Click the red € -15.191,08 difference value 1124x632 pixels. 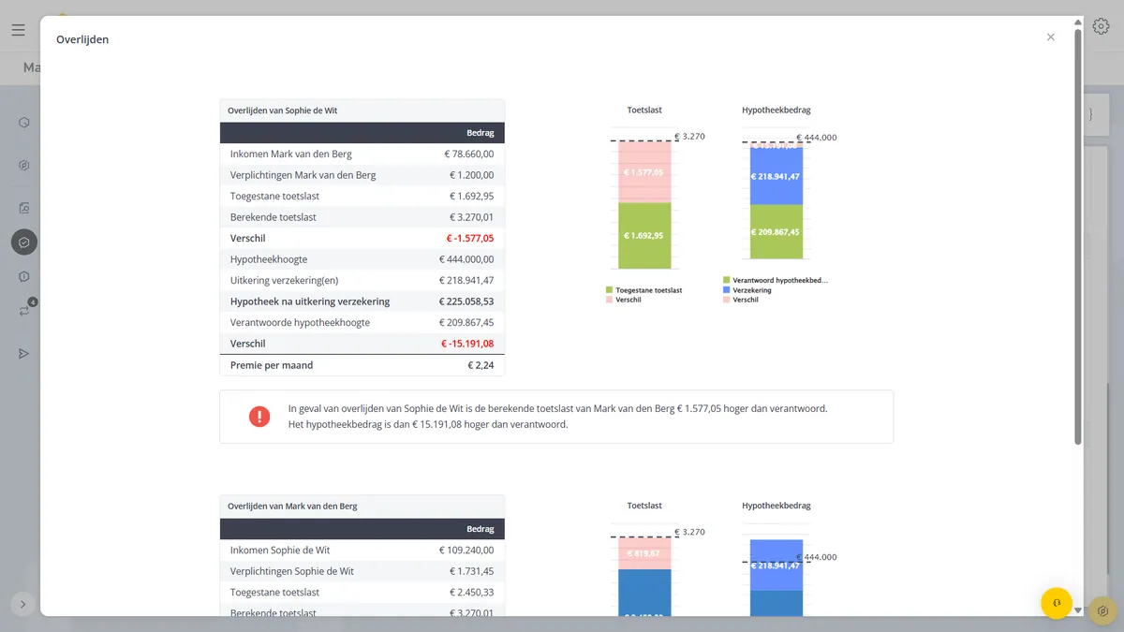pyautogui.click(x=467, y=344)
